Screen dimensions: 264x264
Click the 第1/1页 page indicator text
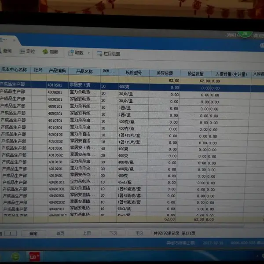coord(188,233)
